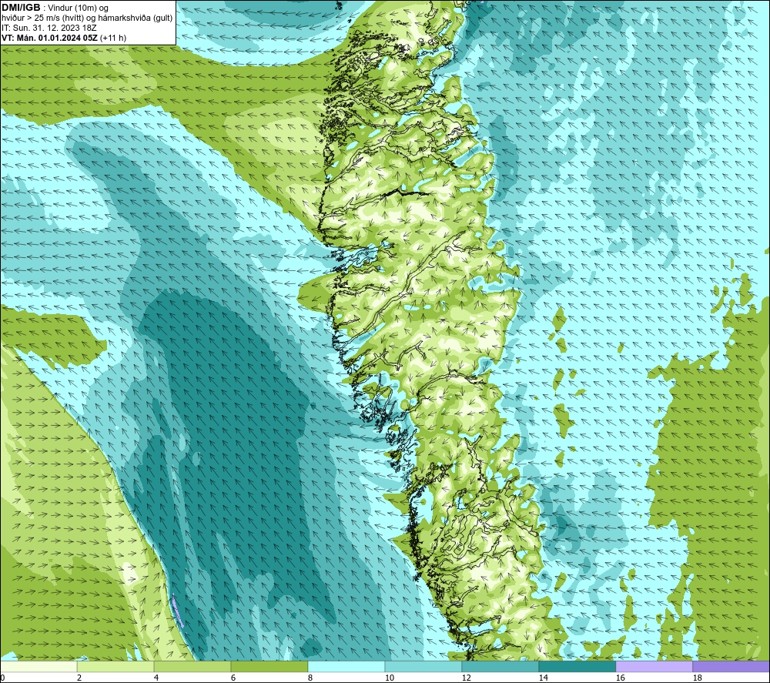Click the '(+11 h)' forecast offset text
The width and height of the screenshot is (770, 683).
(x=113, y=38)
